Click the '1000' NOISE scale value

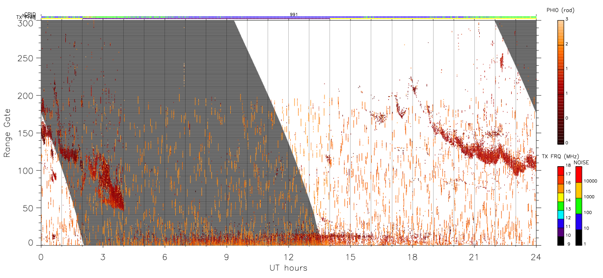pos(590,197)
